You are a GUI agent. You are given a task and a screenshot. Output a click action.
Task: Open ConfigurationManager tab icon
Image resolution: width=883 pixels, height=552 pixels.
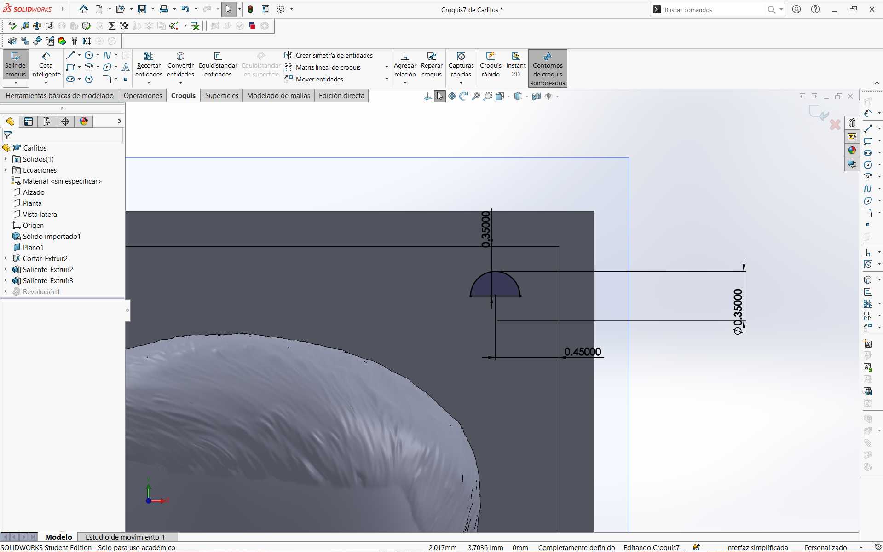click(47, 122)
